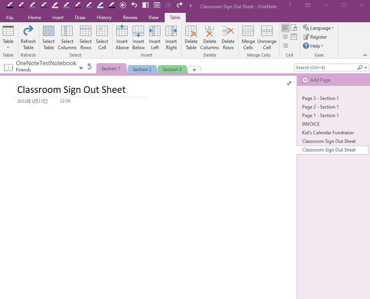Pick the cyan highlighter pen
The width and height of the screenshot is (370, 299).
coord(100,5)
